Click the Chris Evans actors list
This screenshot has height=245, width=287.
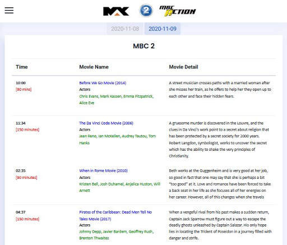pyautogui.click(x=116, y=99)
